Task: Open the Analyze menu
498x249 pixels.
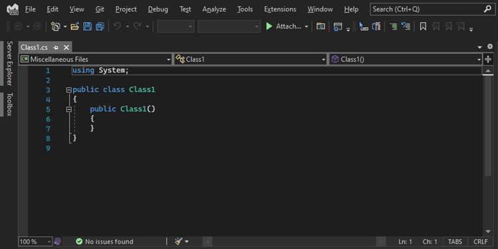Action: [x=214, y=9]
